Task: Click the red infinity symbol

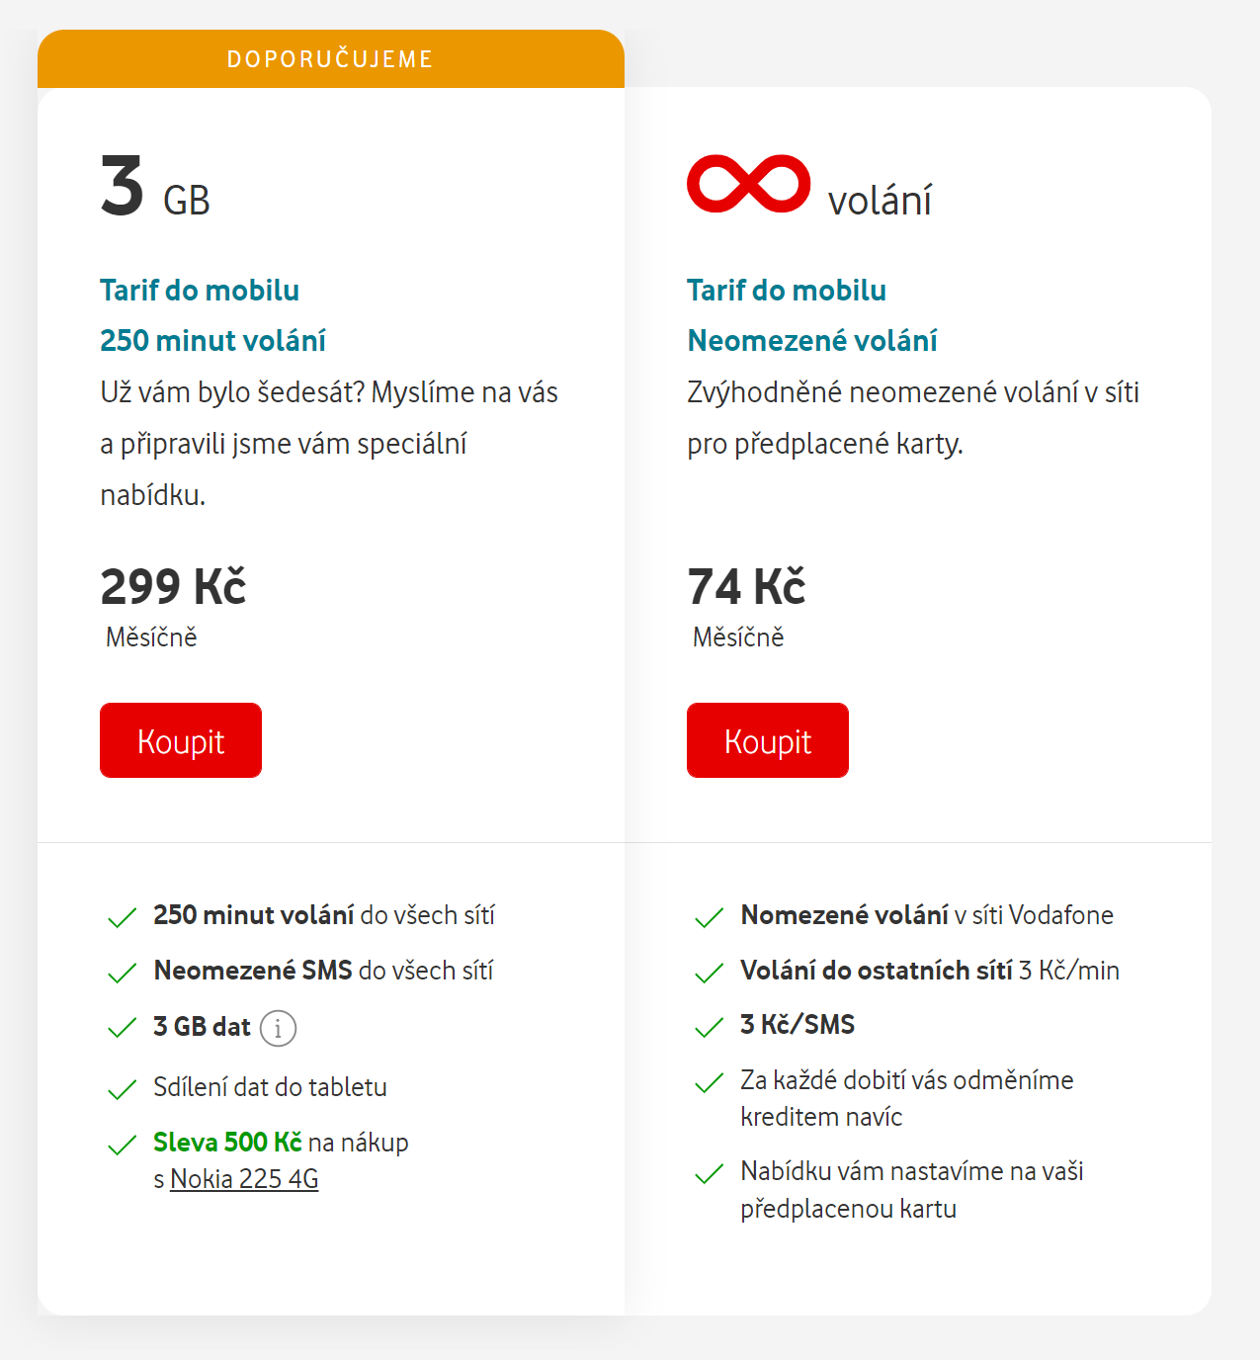Action: 748,183
